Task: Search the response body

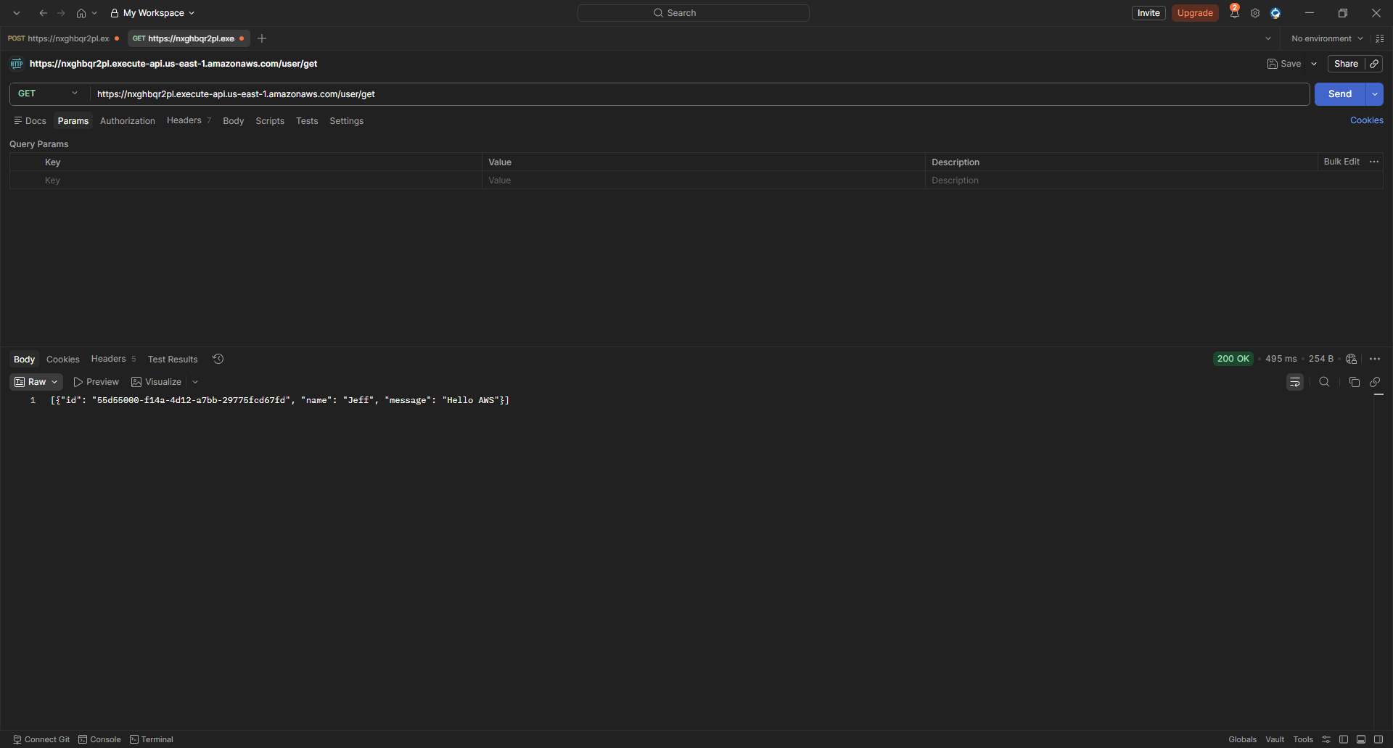Action: pos(1324,382)
